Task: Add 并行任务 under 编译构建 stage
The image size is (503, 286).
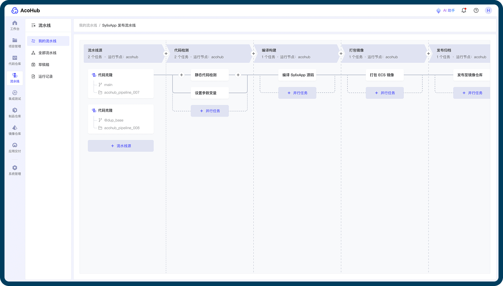Action: tap(297, 93)
